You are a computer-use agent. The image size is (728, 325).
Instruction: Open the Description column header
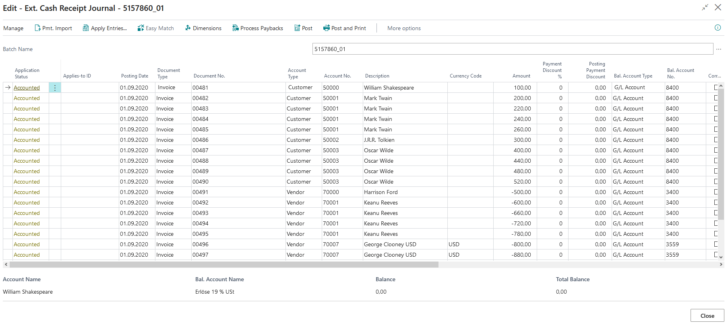click(377, 76)
